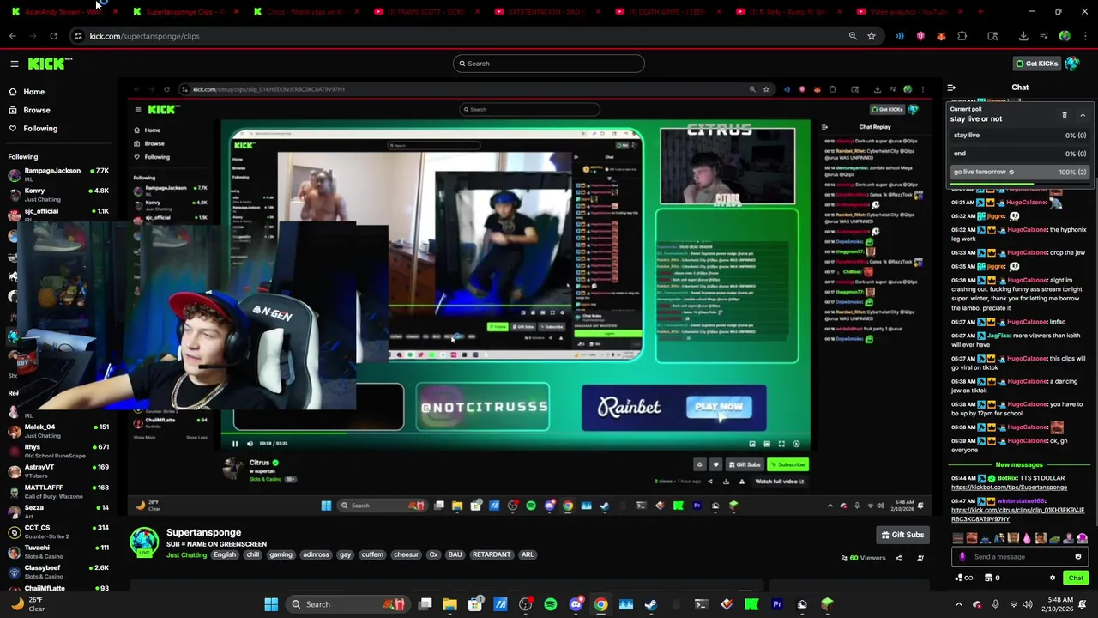Open the profile avatar next to Get KICKs
The width and height of the screenshot is (1098, 618).
coord(1072,64)
